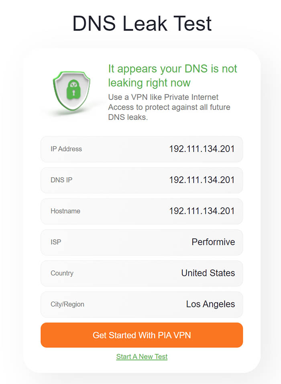This screenshot has width=281, height=384.
Task: Click the DNS IP value field
Action: coord(202,180)
